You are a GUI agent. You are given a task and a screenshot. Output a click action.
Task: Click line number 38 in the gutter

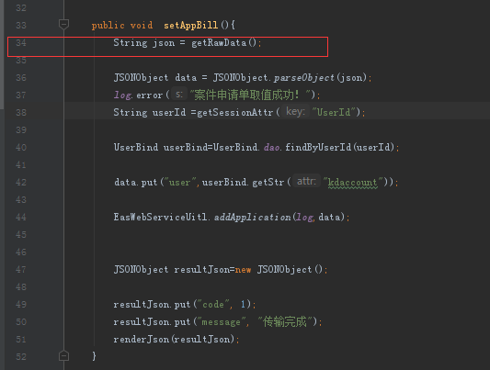tap(21, 113)
